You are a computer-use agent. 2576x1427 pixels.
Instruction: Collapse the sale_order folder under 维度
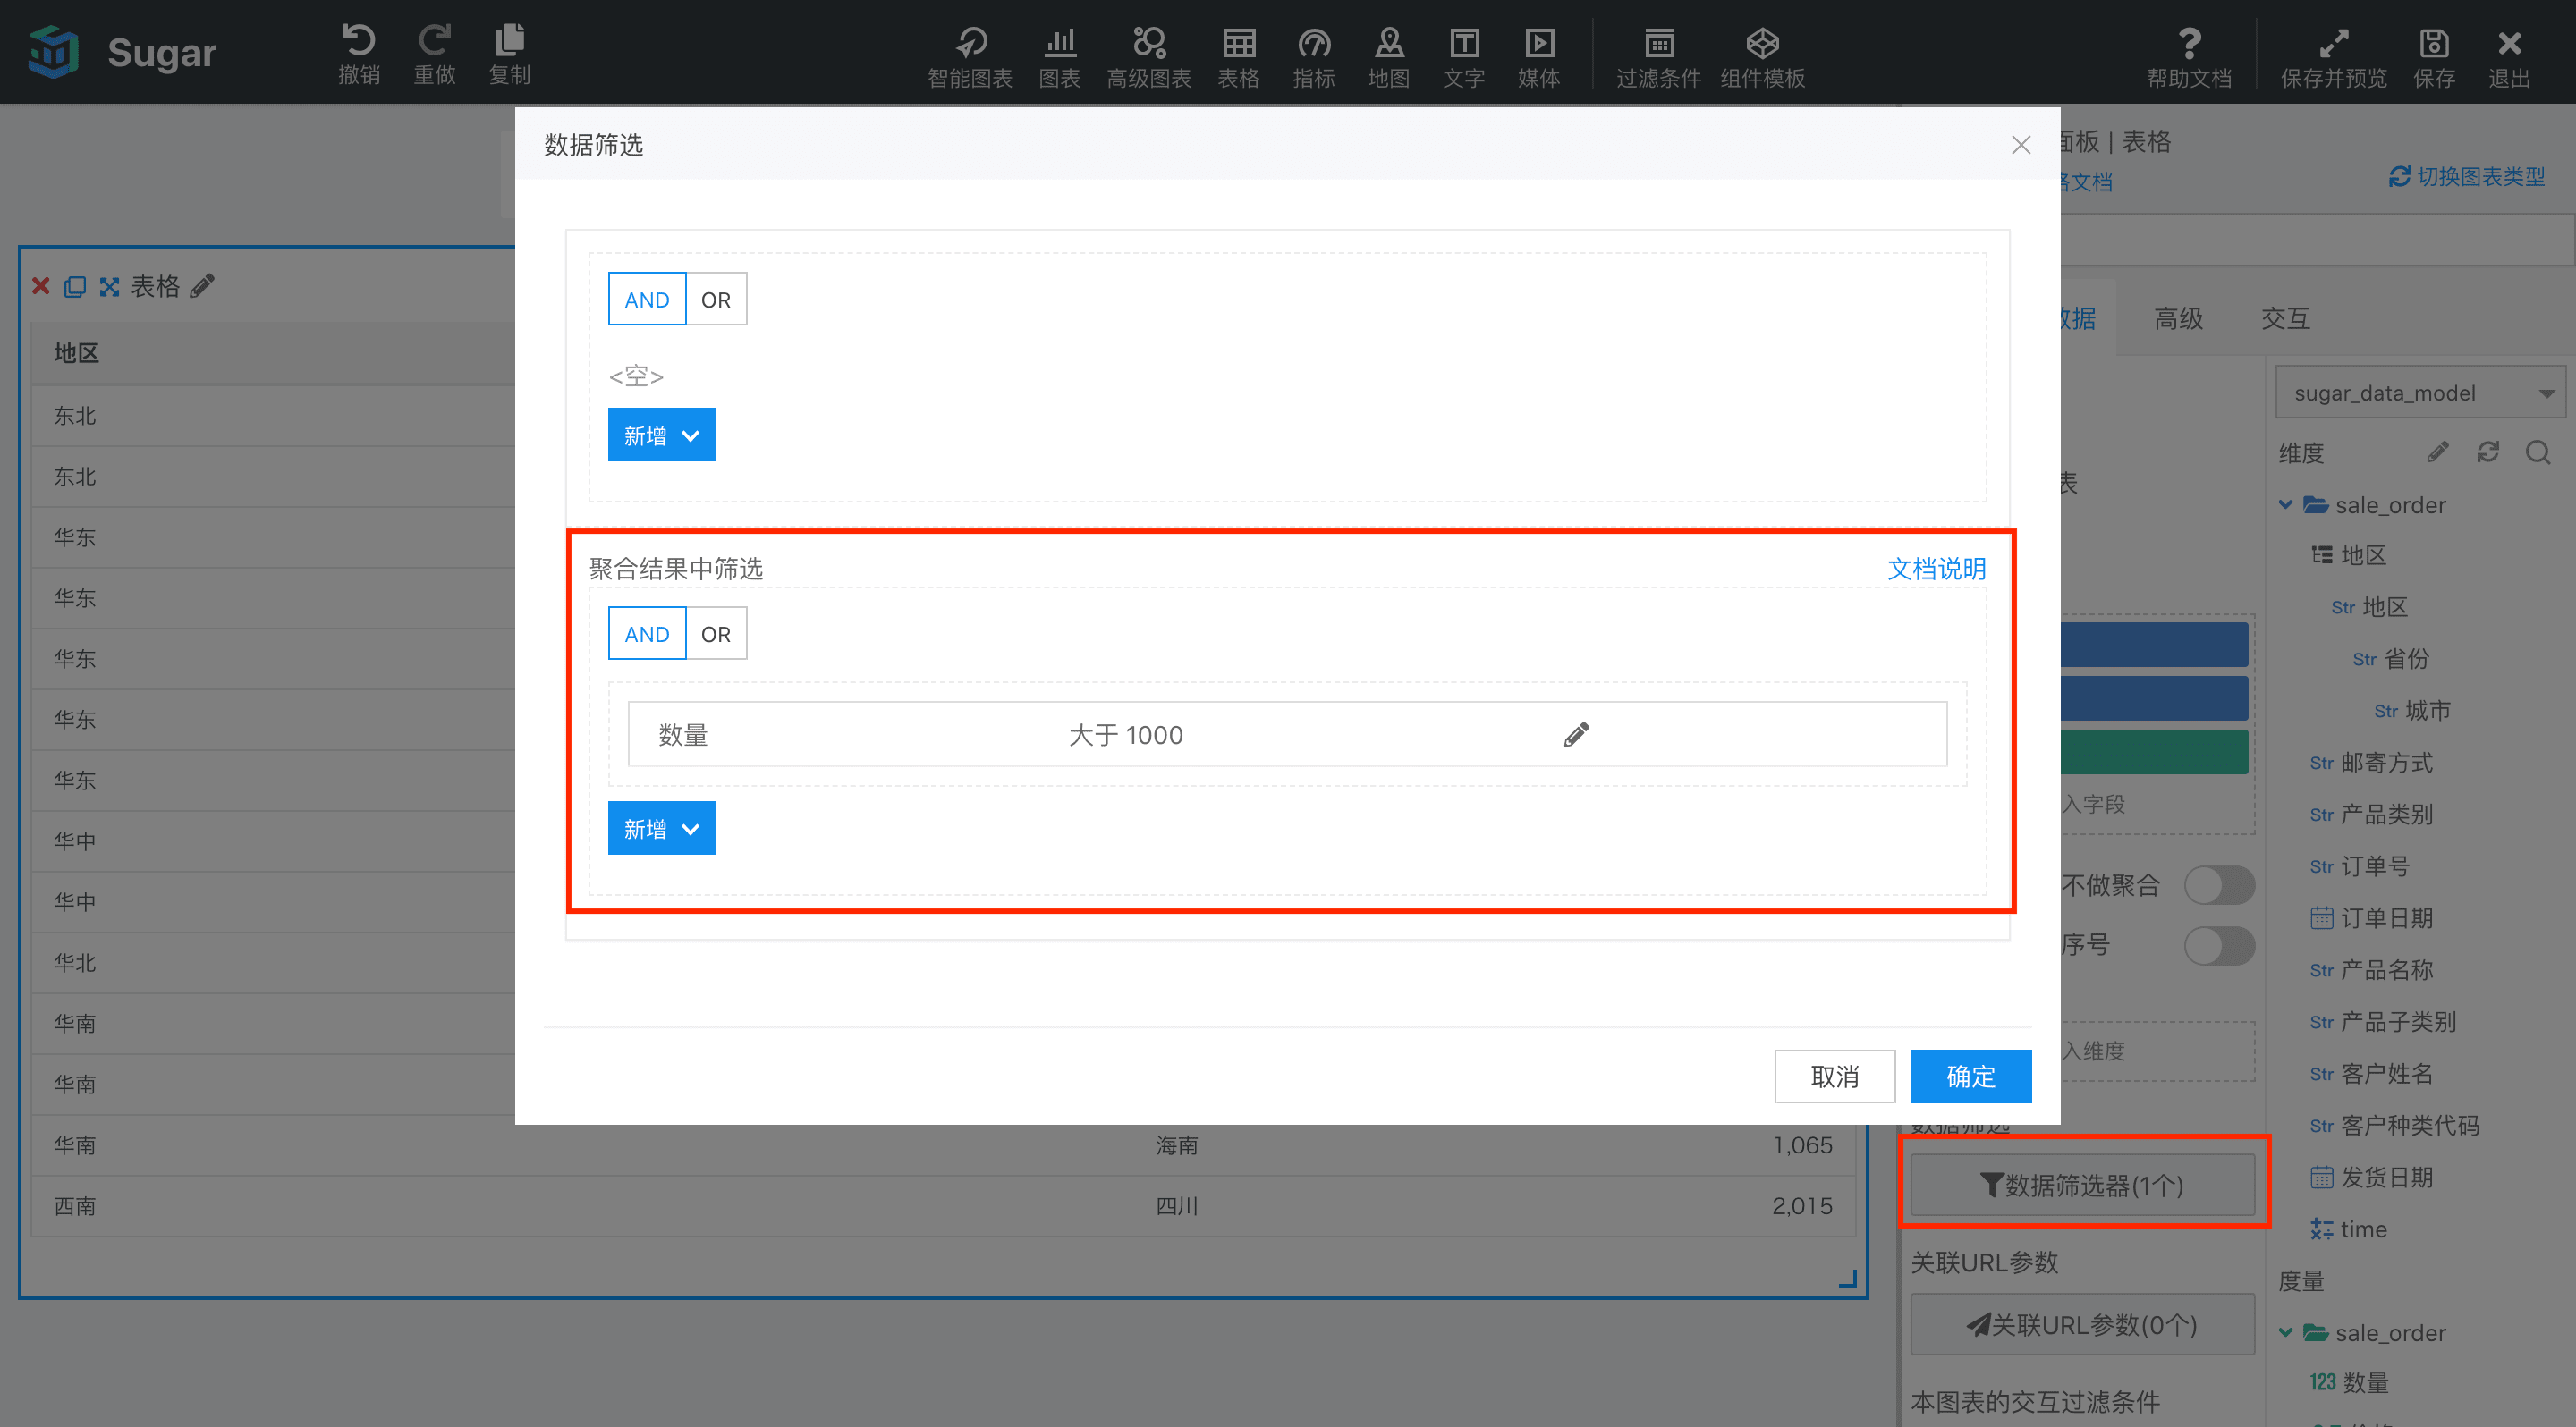coord(2285,504)
